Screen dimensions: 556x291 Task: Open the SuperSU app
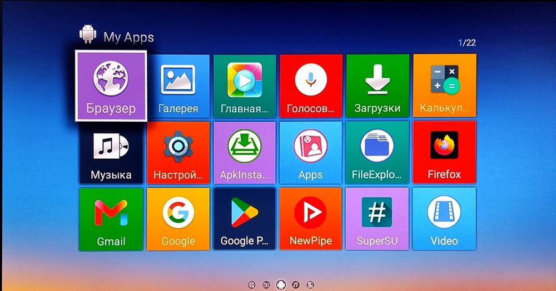[378, 219]
